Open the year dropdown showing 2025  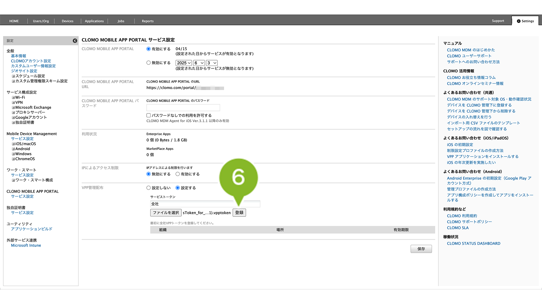pyautogui.click(x=184, y=63)
